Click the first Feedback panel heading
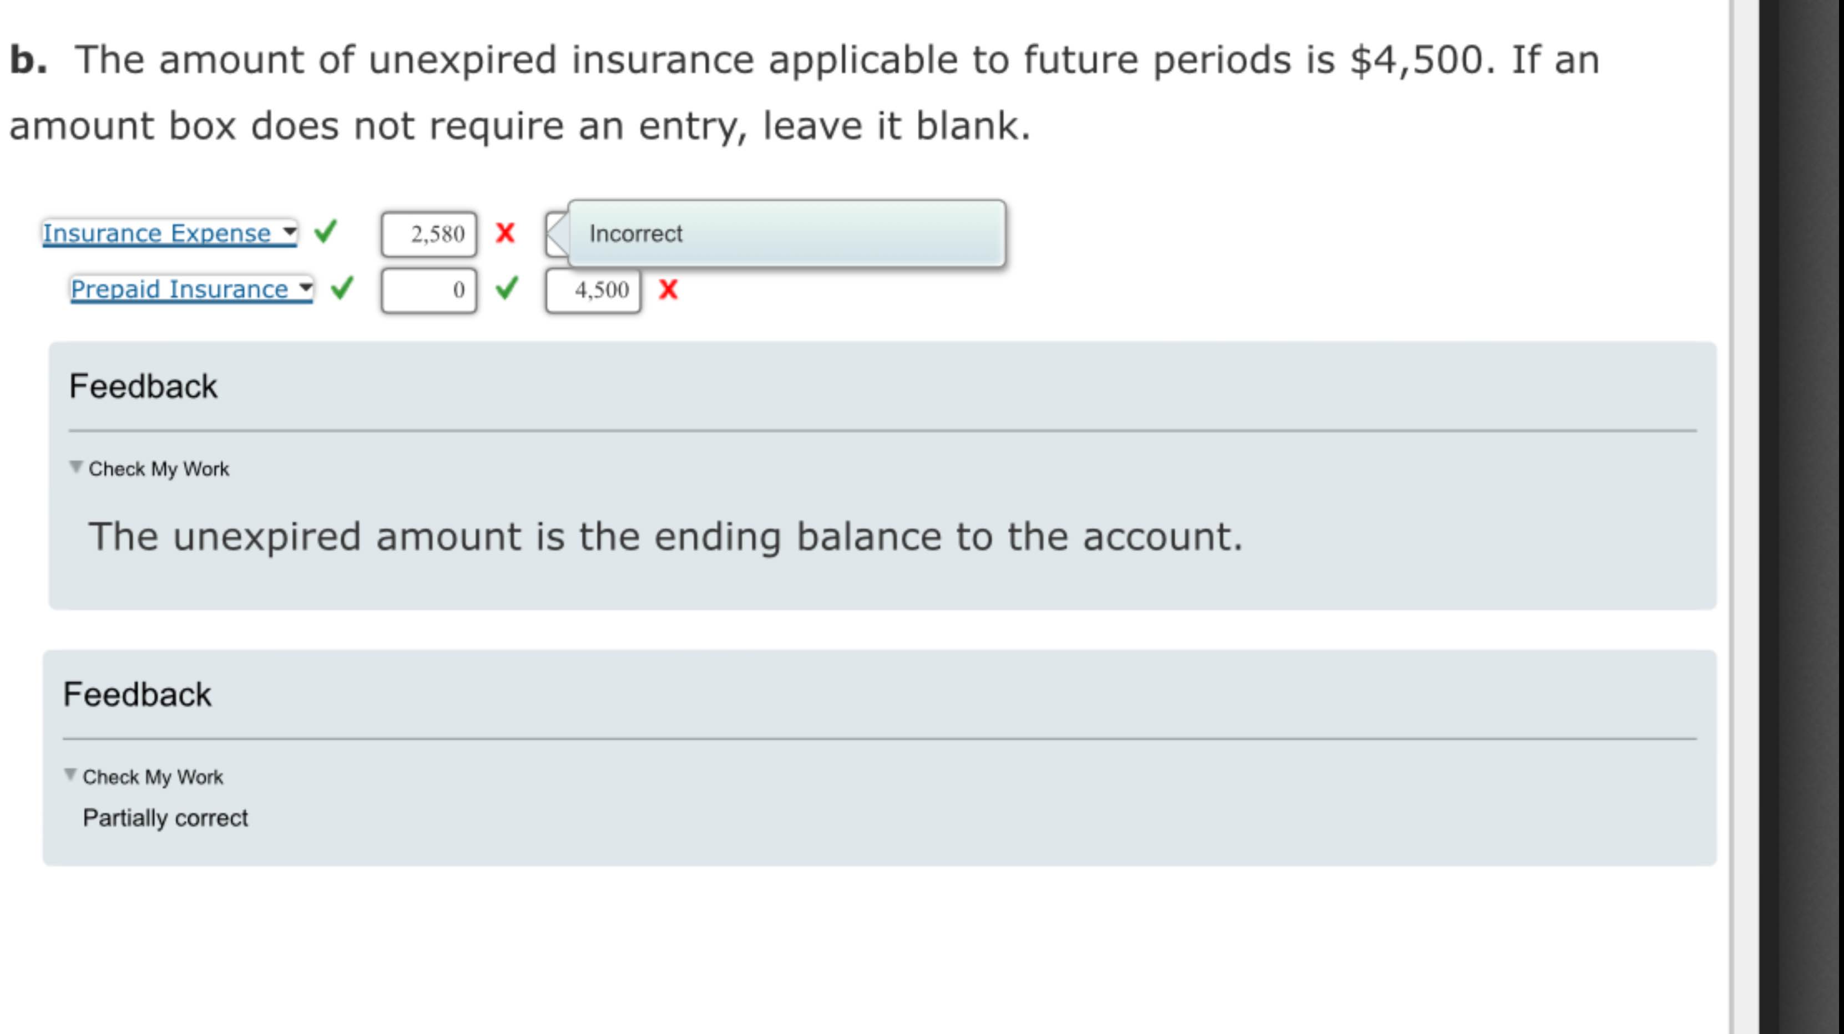 (x=142, y=385)
